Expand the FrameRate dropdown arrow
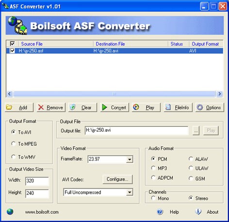Image resolution: width=229 pixels, height=222 pixels. (130, 159)
